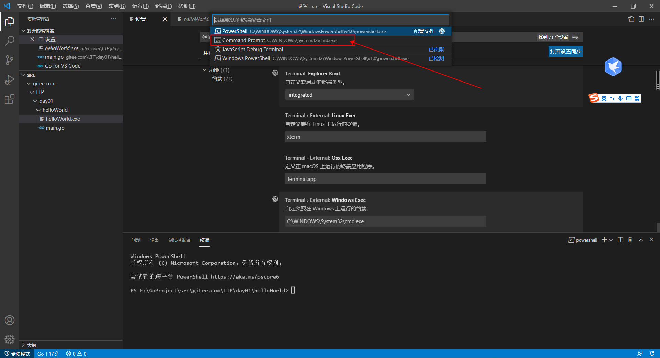Switch to the 问题 panel tab
This screenshot has width=660, height=358.
[x=136, y=240]
